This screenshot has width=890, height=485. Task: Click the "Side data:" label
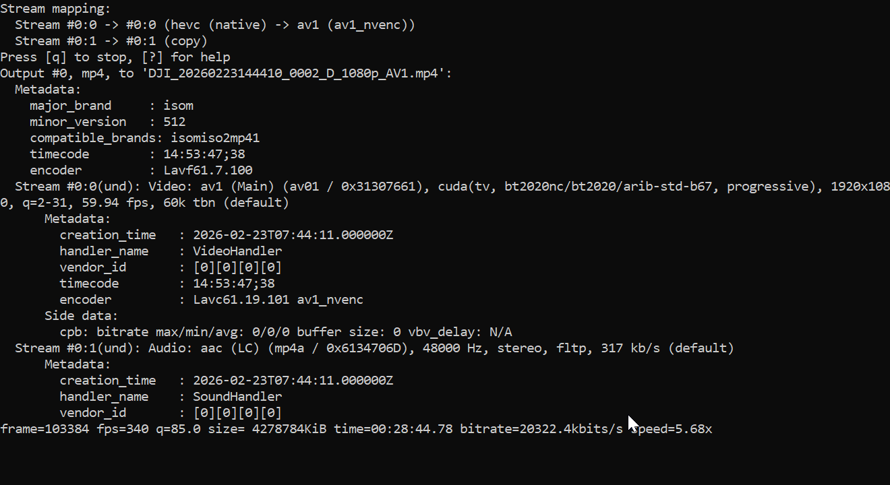coord(82,316)
